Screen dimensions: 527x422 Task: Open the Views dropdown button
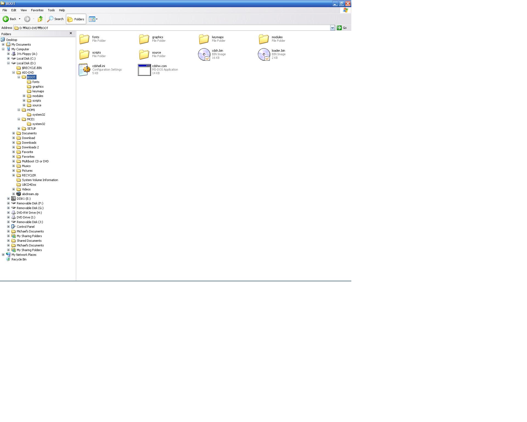[x=93, y=19]
